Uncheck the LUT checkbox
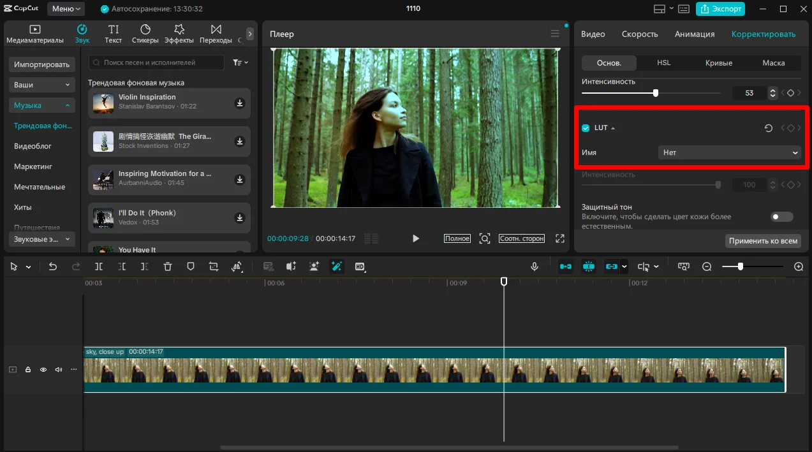This screenshot has width=812, height=452. tap(586, 128)
